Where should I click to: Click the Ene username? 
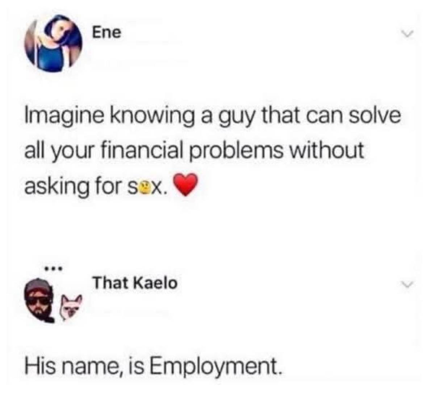click(x=106, y=33)
